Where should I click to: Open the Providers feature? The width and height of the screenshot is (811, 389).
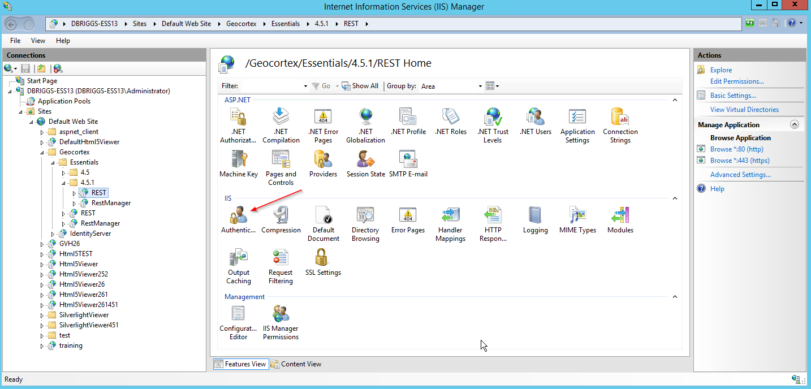coord(323,164)
